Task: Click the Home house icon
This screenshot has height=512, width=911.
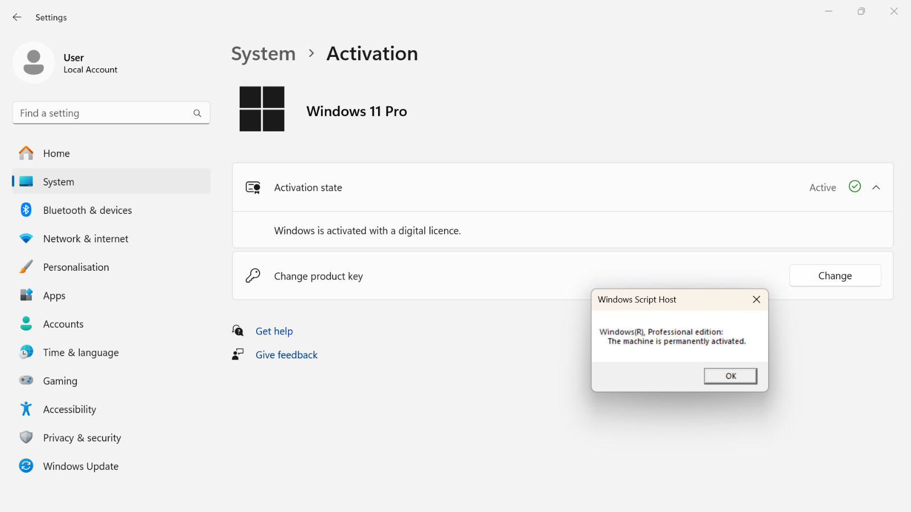Action: (26, 153)
